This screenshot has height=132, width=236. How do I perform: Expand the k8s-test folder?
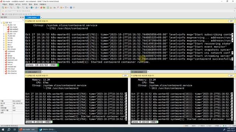tap(4, 47)
